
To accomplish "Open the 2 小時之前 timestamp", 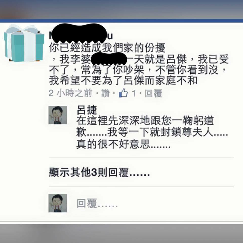I will pos(70,93).
